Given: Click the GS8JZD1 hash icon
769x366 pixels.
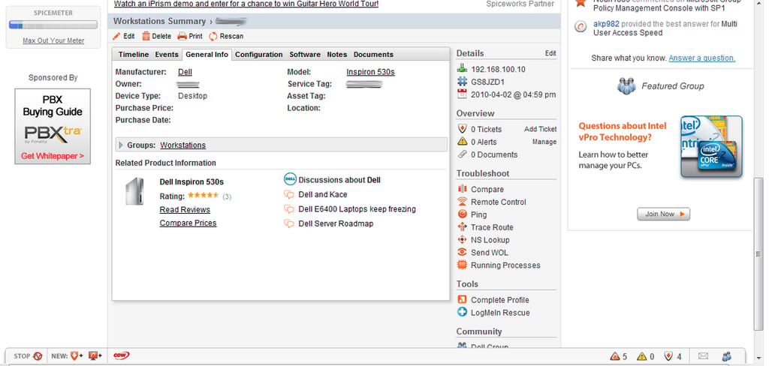Looking at the screenshot, I should [462, 82].
